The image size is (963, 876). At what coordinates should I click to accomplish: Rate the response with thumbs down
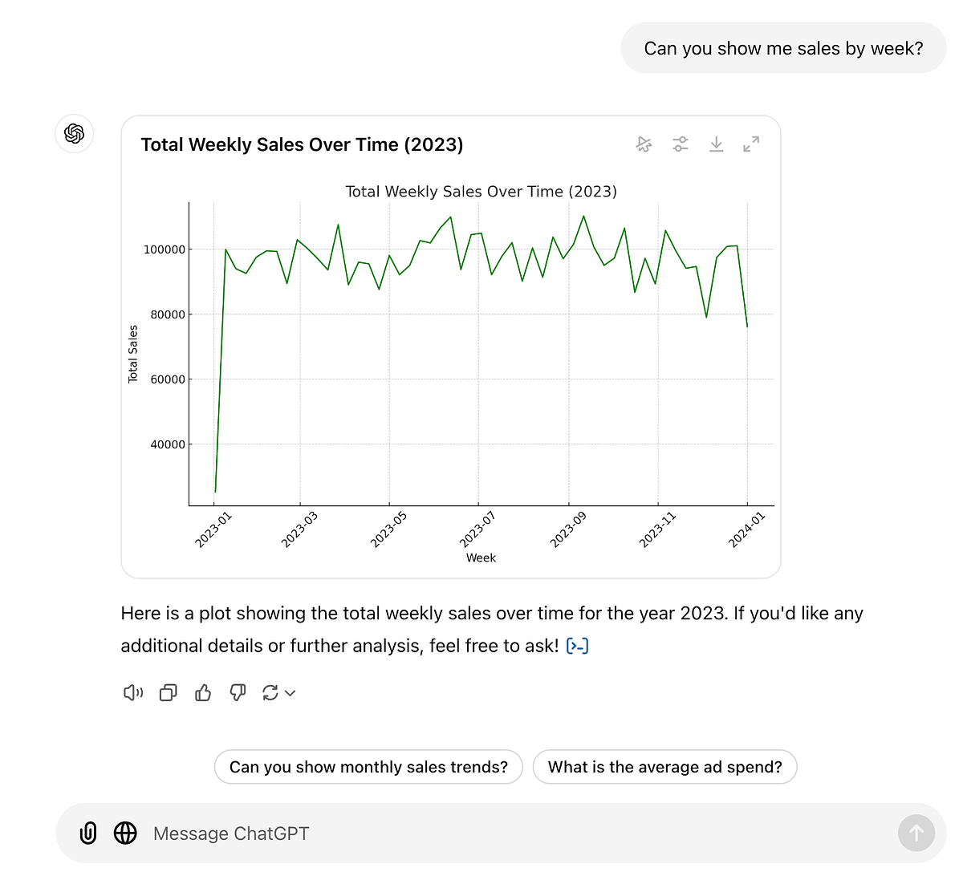pyautogui.click(x=238, y=692)
